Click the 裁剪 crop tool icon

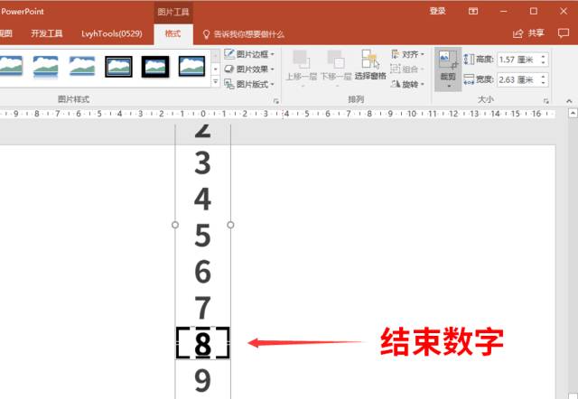coord(448,60)
